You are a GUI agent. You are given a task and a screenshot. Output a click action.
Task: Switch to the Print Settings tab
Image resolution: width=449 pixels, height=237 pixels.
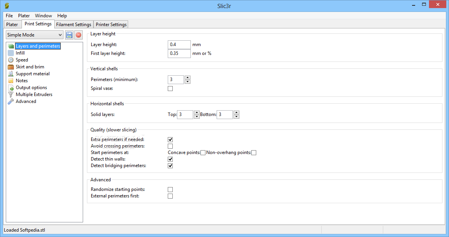point(38,24)
